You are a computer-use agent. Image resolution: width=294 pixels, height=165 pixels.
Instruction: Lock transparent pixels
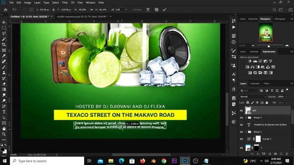point(248,103)
